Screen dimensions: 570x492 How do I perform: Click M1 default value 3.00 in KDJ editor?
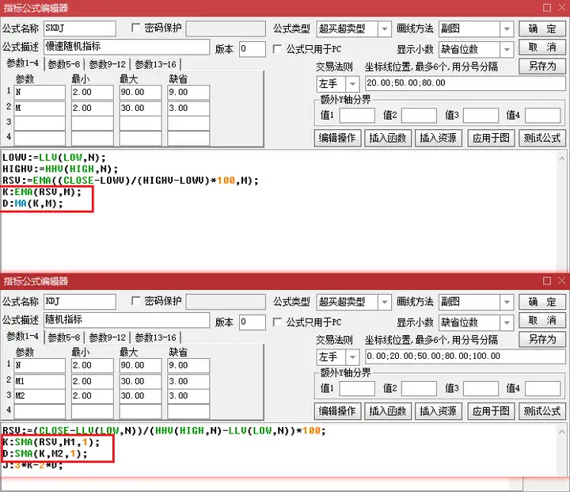coord(188,382)
